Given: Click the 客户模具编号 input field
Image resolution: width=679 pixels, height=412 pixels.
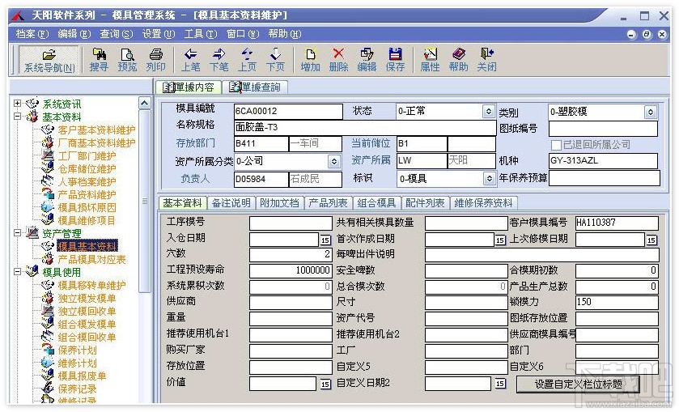Looking at the screenshot, I should (617, 223).
